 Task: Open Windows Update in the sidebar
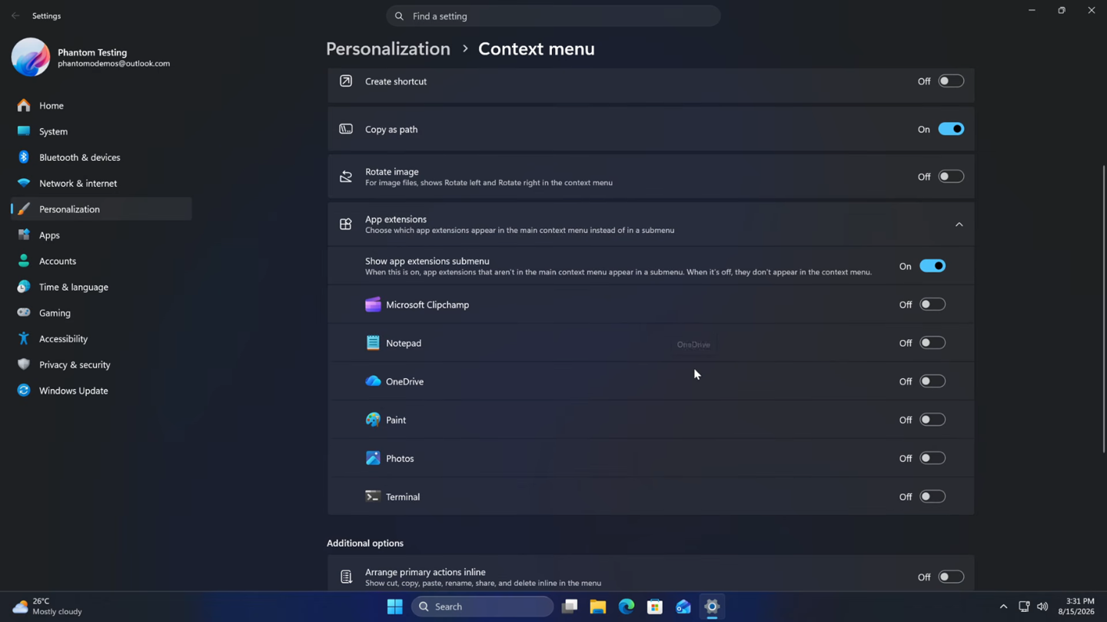pos(101,391)
